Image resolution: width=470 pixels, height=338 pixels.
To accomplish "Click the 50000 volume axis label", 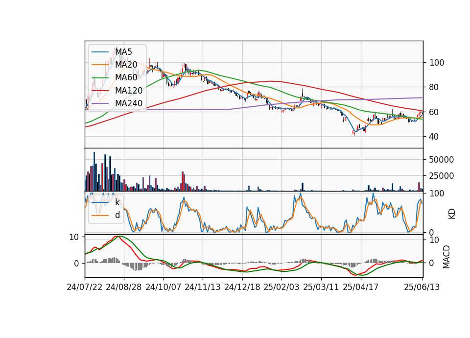I will [441, 160].
